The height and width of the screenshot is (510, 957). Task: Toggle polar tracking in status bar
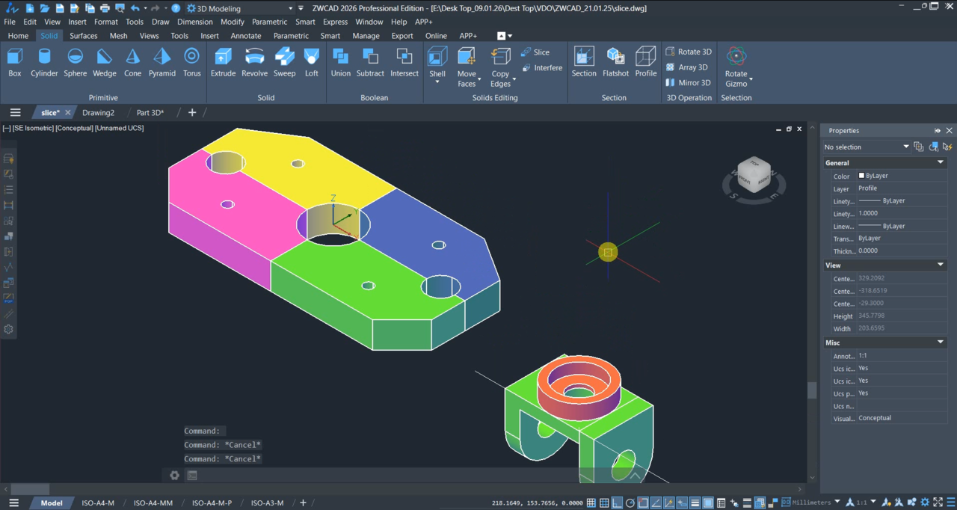[630, 503]
